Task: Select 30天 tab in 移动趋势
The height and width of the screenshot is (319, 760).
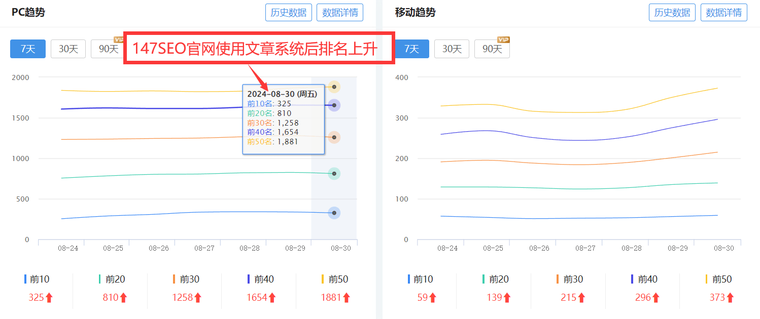Action: click(x=452, y=49)
